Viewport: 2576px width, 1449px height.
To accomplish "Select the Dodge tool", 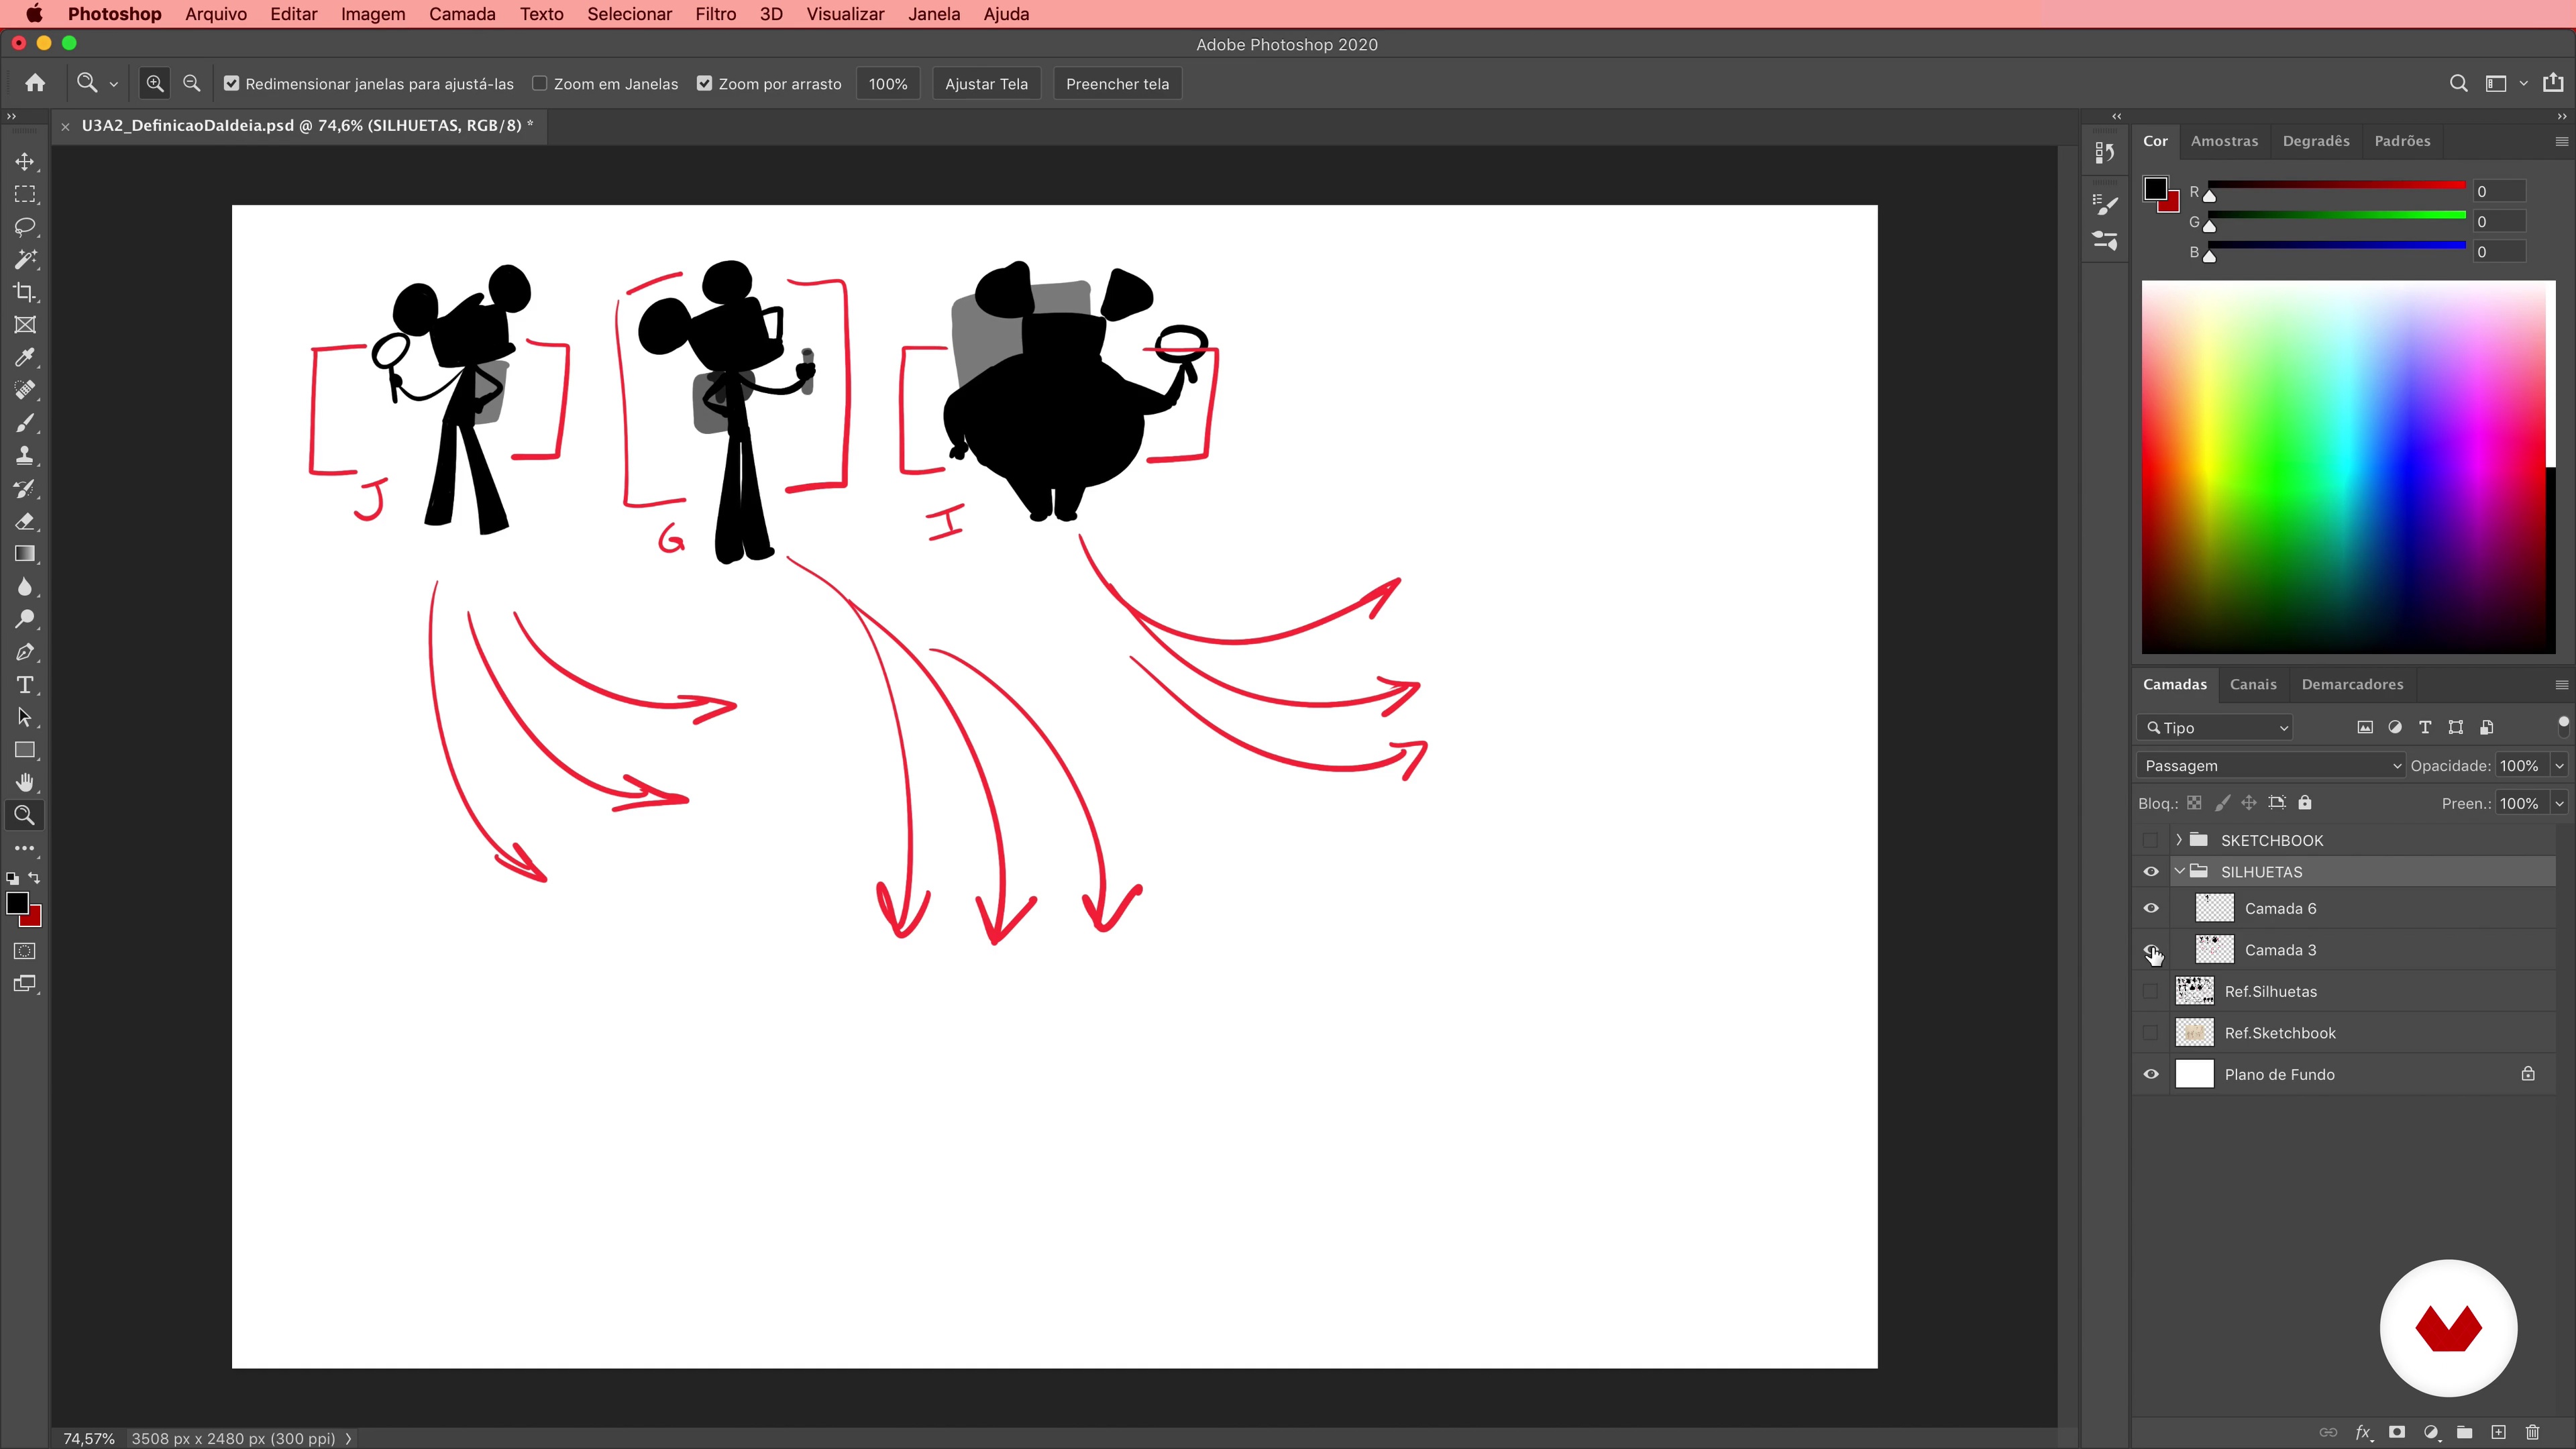I will pyautogui.click(x=25, y=619).
